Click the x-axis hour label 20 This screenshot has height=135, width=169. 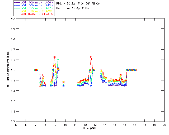coord(164,125)
